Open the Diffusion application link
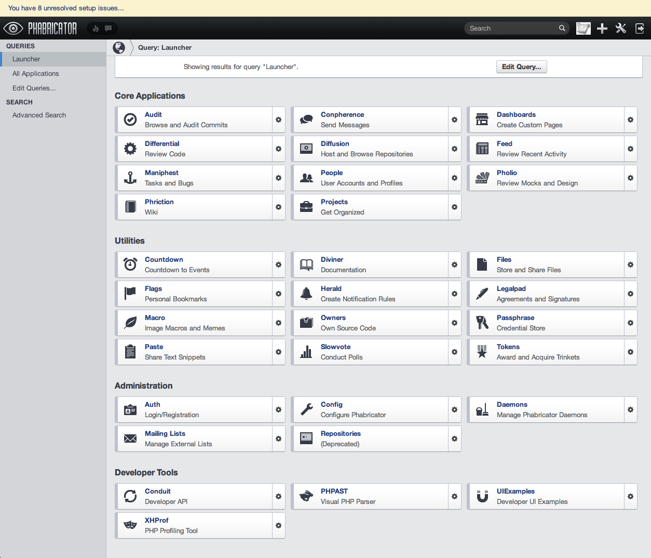Image resolution: width=651 pixels, height=558 pixels. click(335, 144)
